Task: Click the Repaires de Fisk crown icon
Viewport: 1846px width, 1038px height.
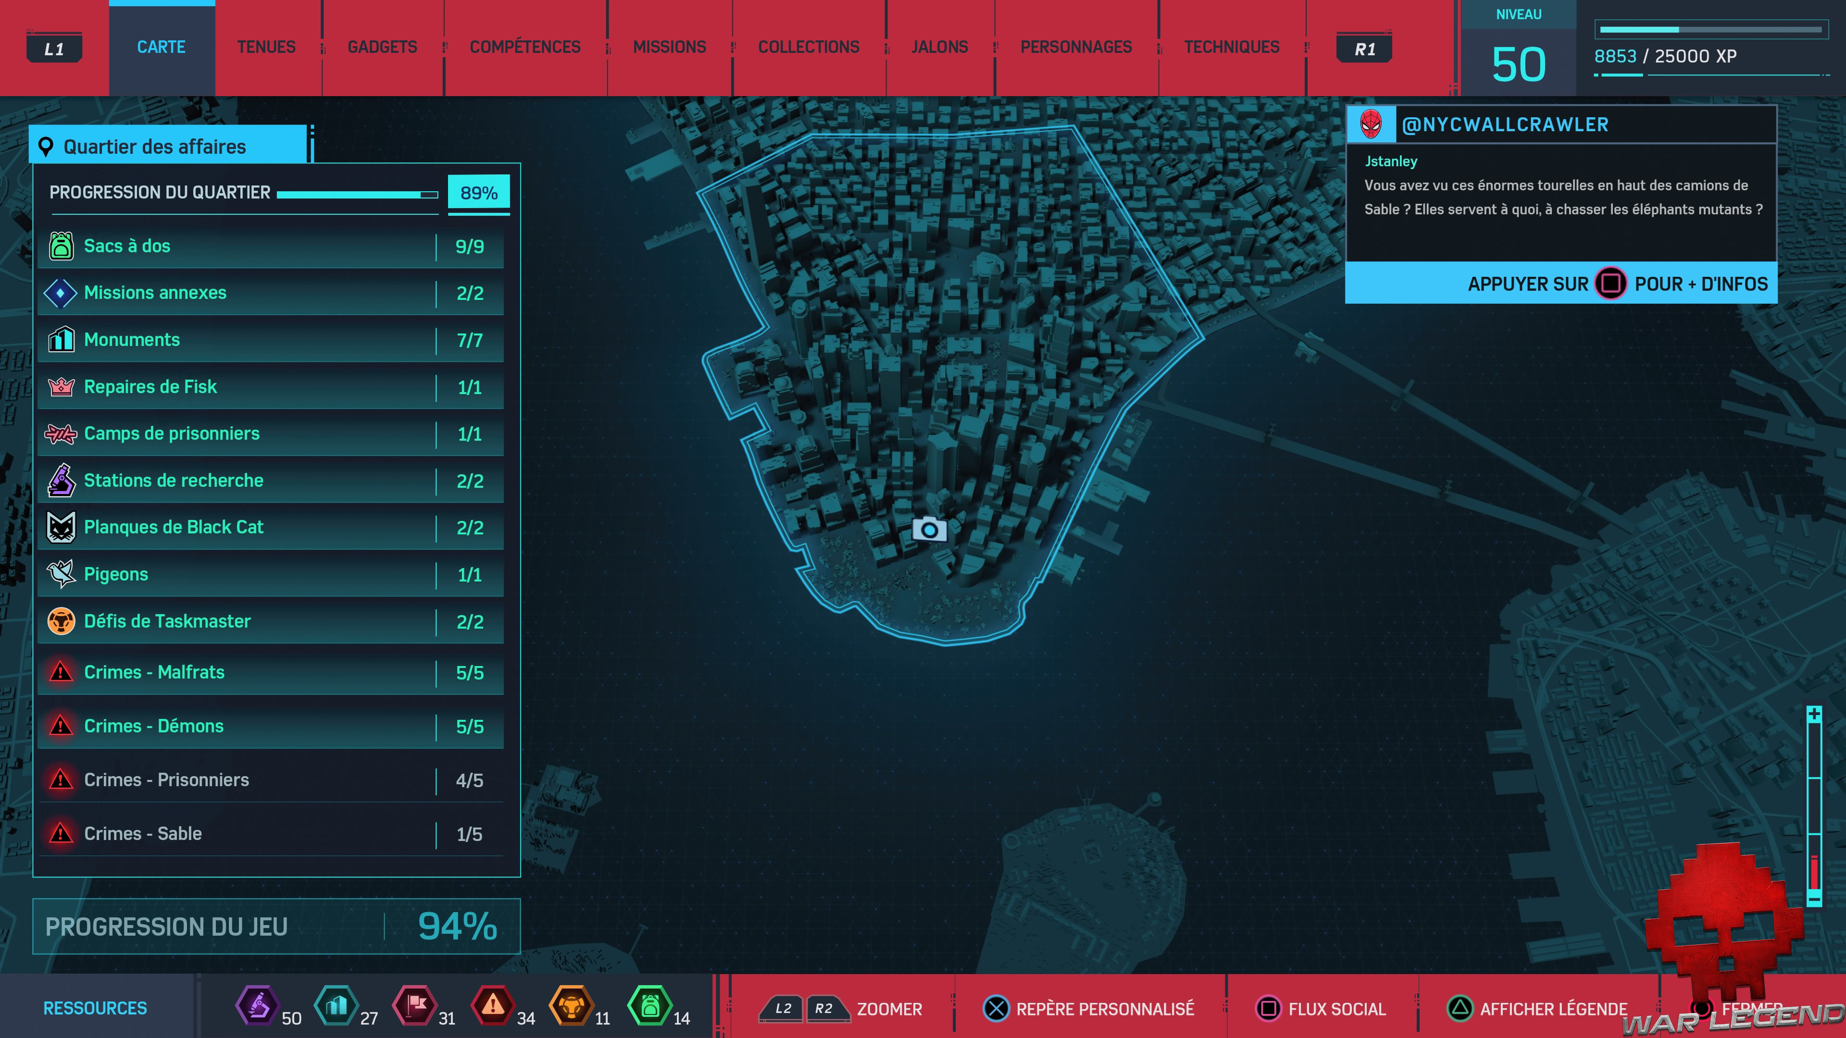Action: tap(61, 387)
